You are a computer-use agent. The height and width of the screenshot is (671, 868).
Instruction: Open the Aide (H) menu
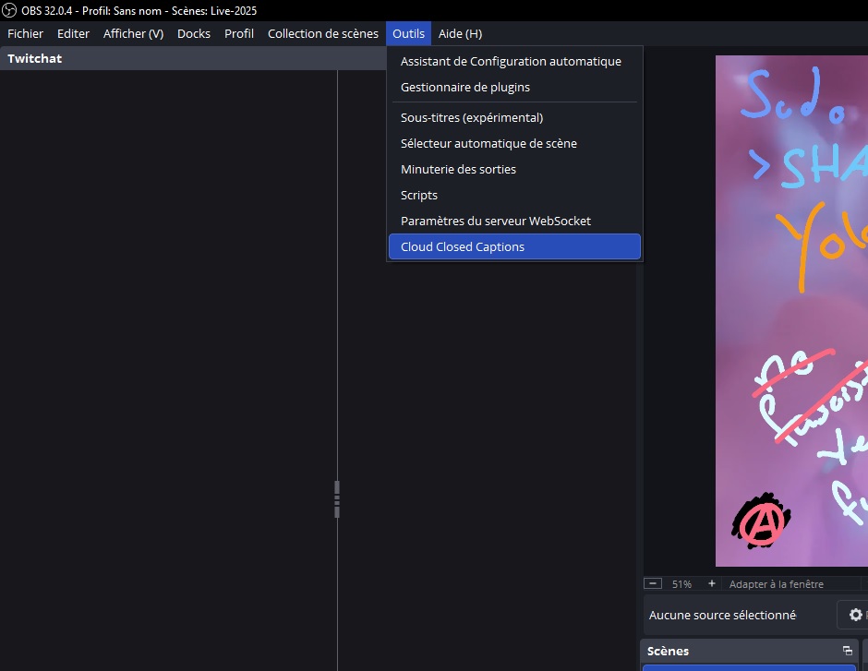(x=460, y=33)
